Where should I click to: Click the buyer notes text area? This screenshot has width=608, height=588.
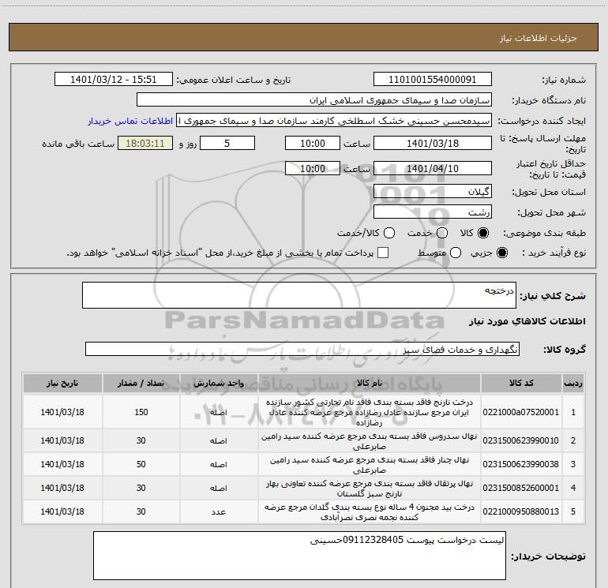[299, 556]
